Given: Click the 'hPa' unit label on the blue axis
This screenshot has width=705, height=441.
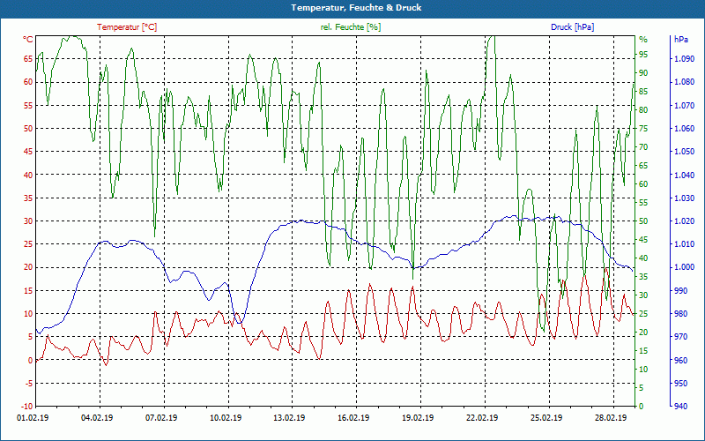Looking at the screenshot, I should pyautogui.click(x=680, y=40).
